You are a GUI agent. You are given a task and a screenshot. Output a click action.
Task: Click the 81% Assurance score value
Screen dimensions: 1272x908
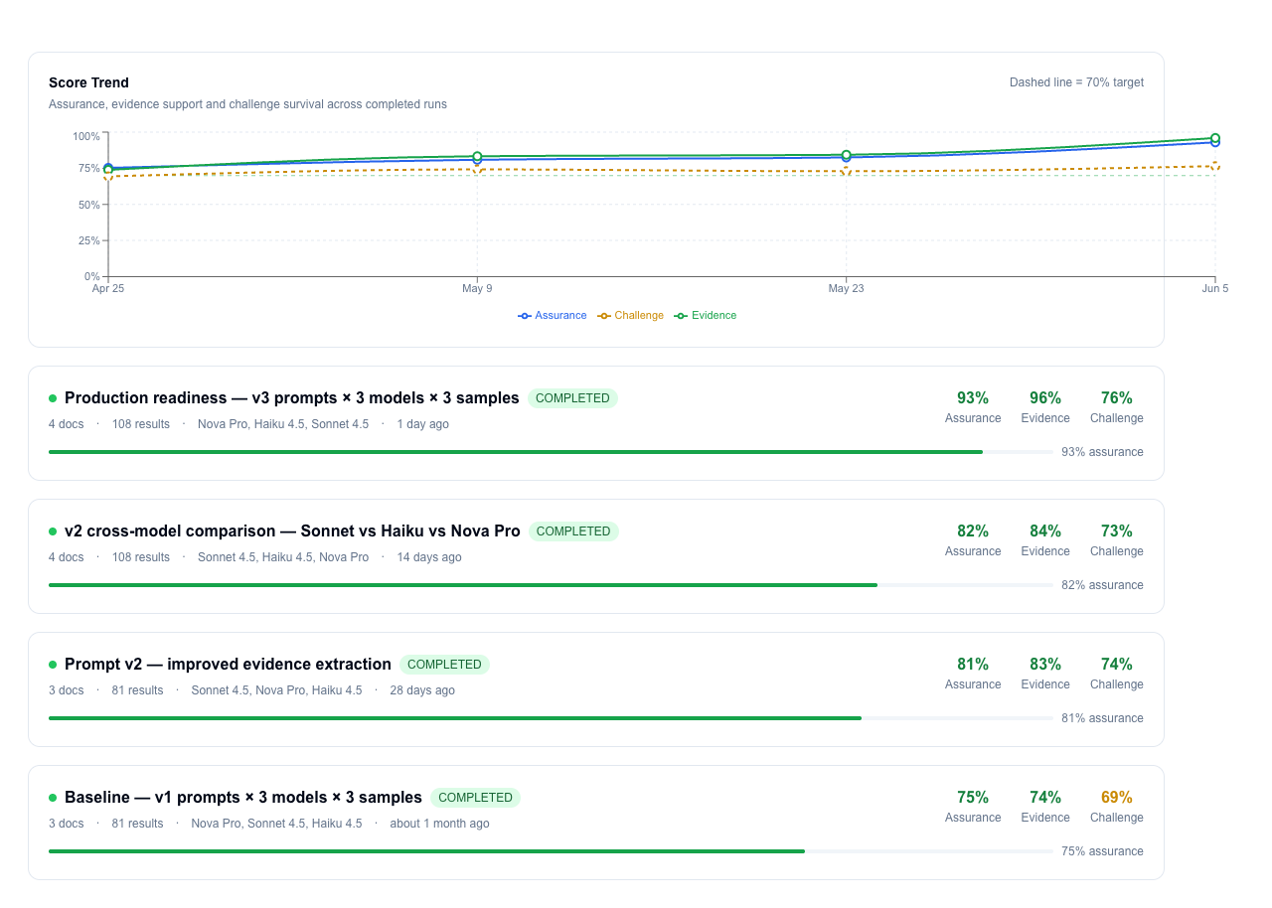973,665
